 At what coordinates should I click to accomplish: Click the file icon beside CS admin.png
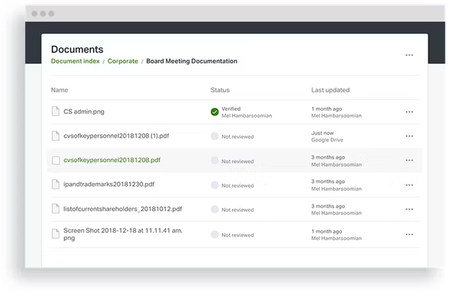tap(56, 112)
